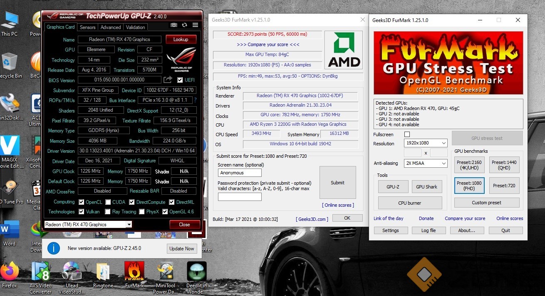
Task: Open the GPU-Z hamburger menu icon
Action: [195, 25]
